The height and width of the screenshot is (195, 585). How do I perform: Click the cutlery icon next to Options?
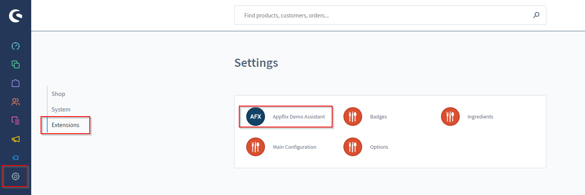point(353,147)
